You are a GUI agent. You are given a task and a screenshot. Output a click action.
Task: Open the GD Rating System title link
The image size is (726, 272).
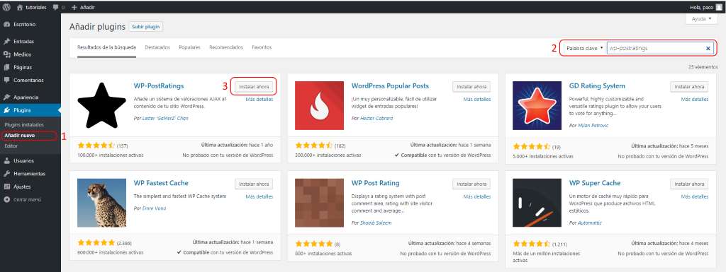tap(597, 85)
